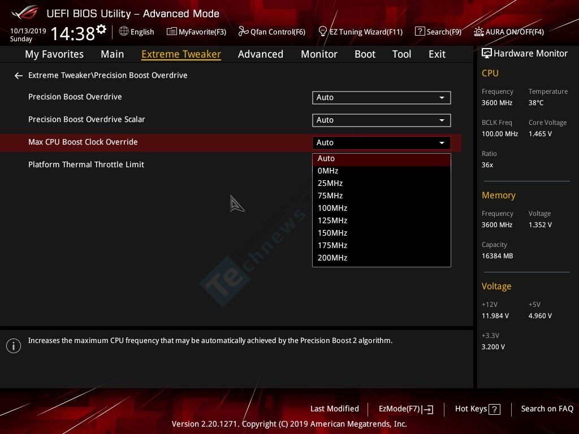Select 0MHz boost override option
The width and height of the screenshot is (579, 434).
point(382,171)
